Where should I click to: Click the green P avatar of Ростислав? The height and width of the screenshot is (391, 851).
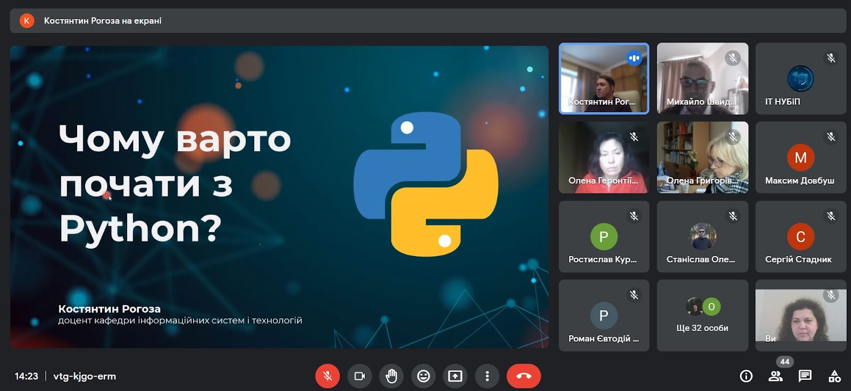pos(604,236)
